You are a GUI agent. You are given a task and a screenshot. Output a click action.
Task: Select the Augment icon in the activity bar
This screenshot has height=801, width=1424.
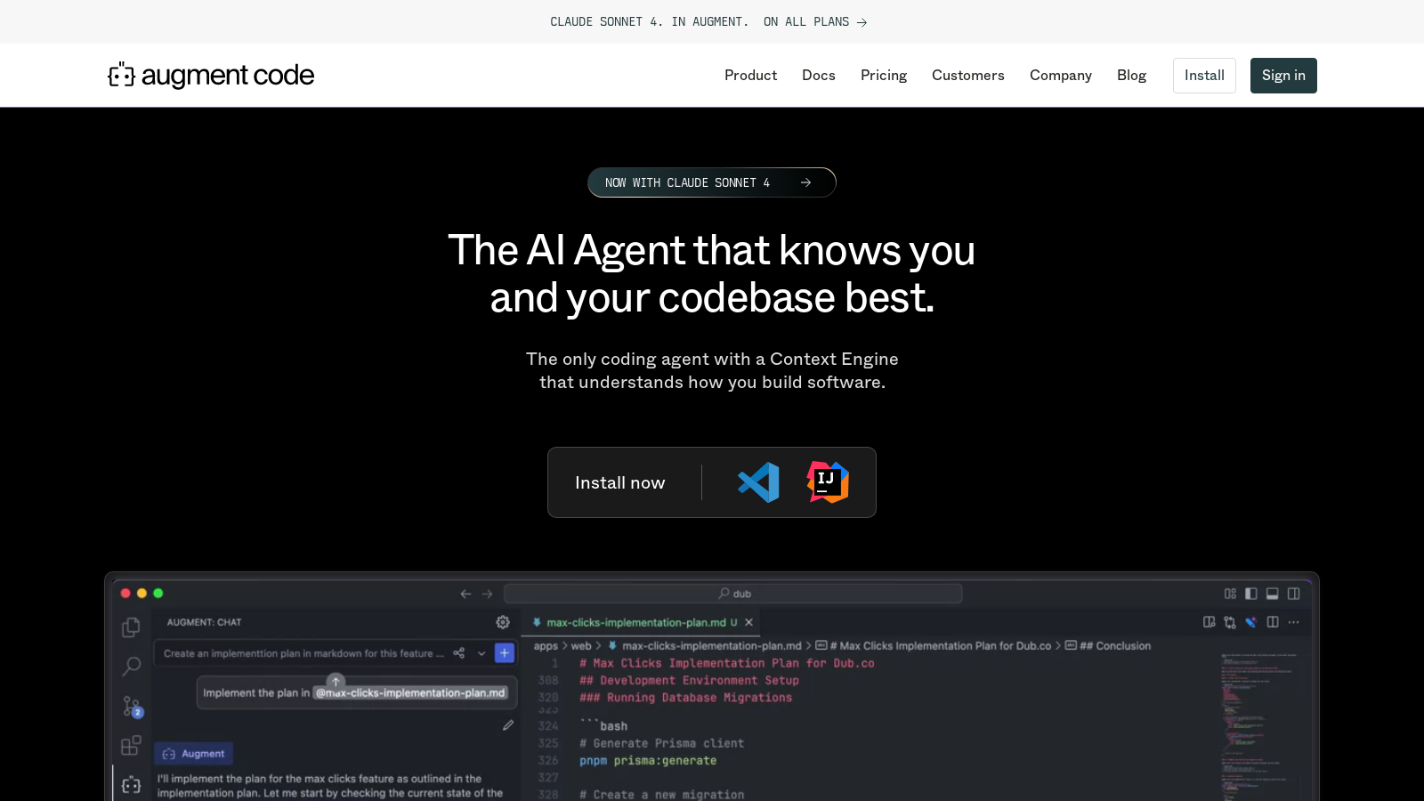tap(131, 785)
